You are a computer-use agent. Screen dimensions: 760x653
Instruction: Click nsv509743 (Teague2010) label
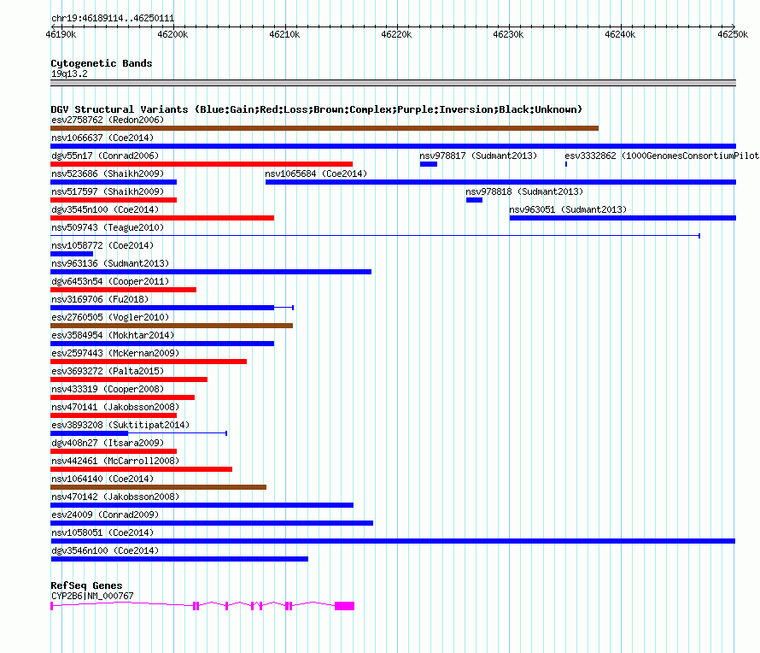pyautogui.click(x=108, y=227)
